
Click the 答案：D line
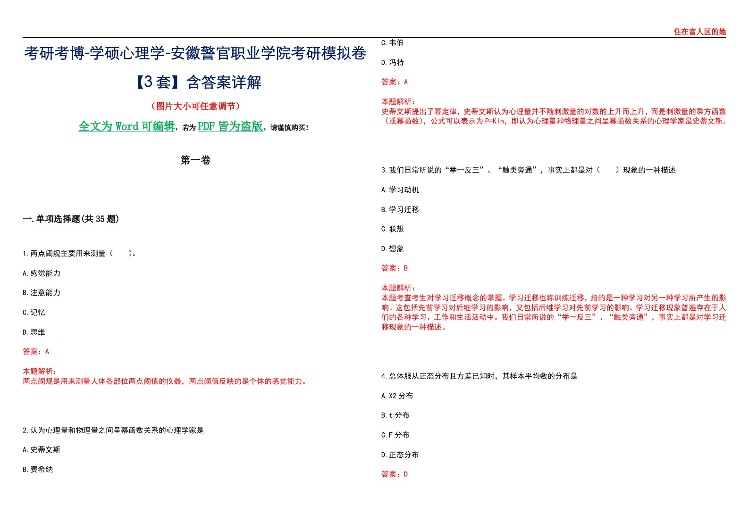tap(395, 474)
